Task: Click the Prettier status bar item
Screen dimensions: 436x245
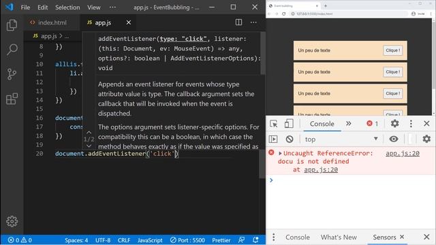Action: pos(221,240)
